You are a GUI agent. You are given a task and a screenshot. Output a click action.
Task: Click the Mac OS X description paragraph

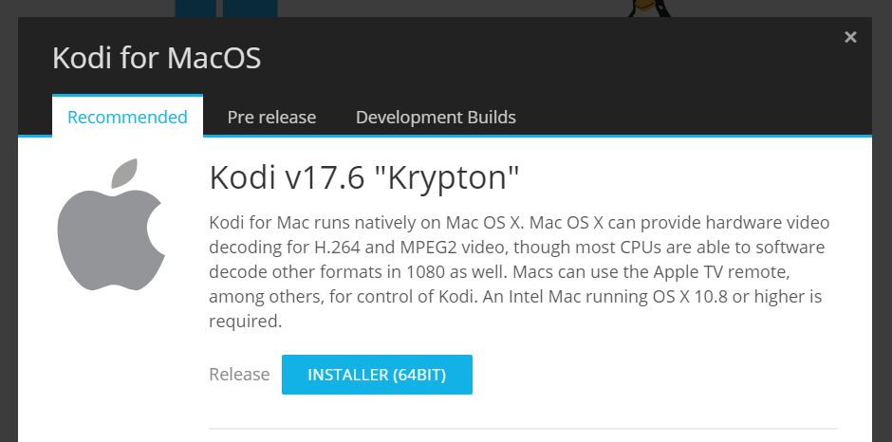519,272
